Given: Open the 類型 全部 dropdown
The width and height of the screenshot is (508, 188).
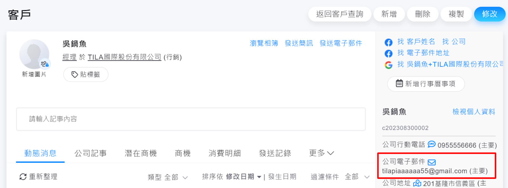Looking at the screenshot, I should (168, 177).
